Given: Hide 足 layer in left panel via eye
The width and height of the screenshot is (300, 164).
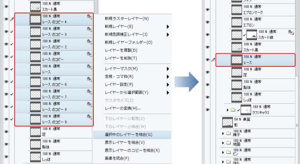Looking at the screenshot, I should pyautogui.click(x=6, y=132).
